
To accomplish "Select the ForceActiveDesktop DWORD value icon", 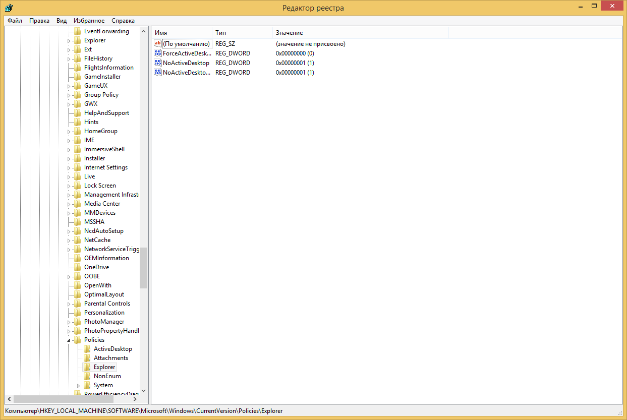I will coord(157,53).
